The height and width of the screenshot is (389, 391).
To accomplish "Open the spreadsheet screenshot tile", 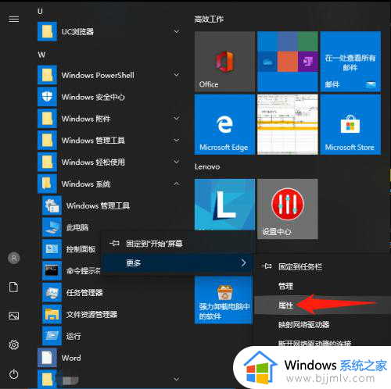I will pos(288,124).
